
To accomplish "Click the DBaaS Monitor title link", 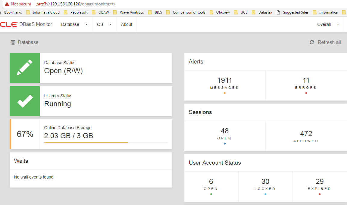I will click(36, 24).
